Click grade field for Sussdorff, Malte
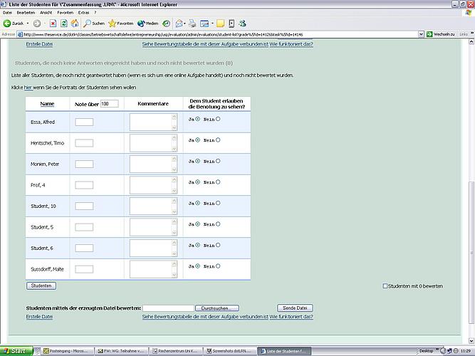 (84, 269)
